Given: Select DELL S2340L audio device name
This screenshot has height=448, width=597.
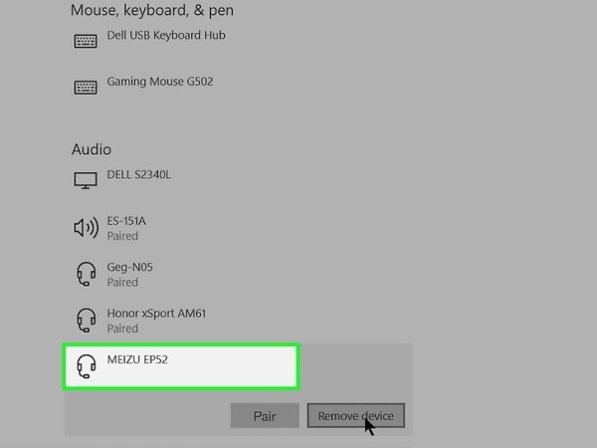Looking at the screenshot, I should (x=139, y=174).
